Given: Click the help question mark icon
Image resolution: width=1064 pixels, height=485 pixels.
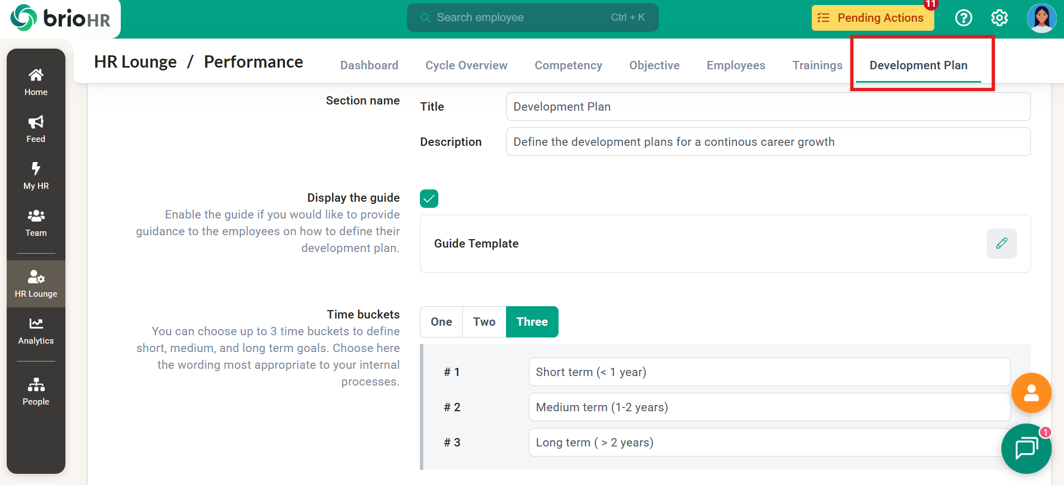Looking at the screenshot, I should tap(963, 18).
